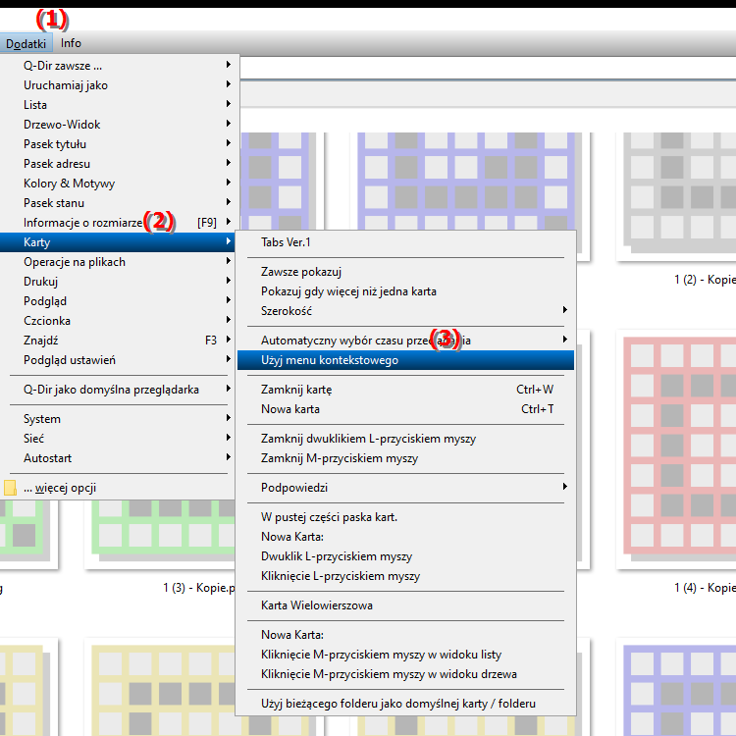Open the Drukuj submenu
The height and width of the screenshot is (736, 736).
(x=120, y=282)
